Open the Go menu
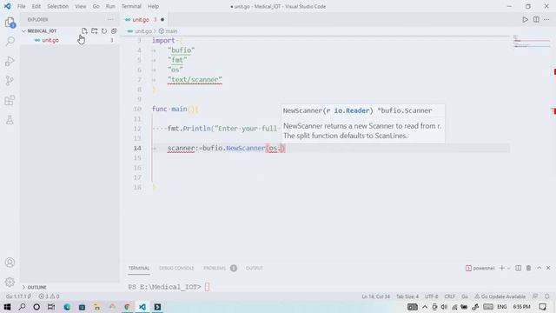Image resolution: width=556 pixels, height=313 pixels. 96,6
